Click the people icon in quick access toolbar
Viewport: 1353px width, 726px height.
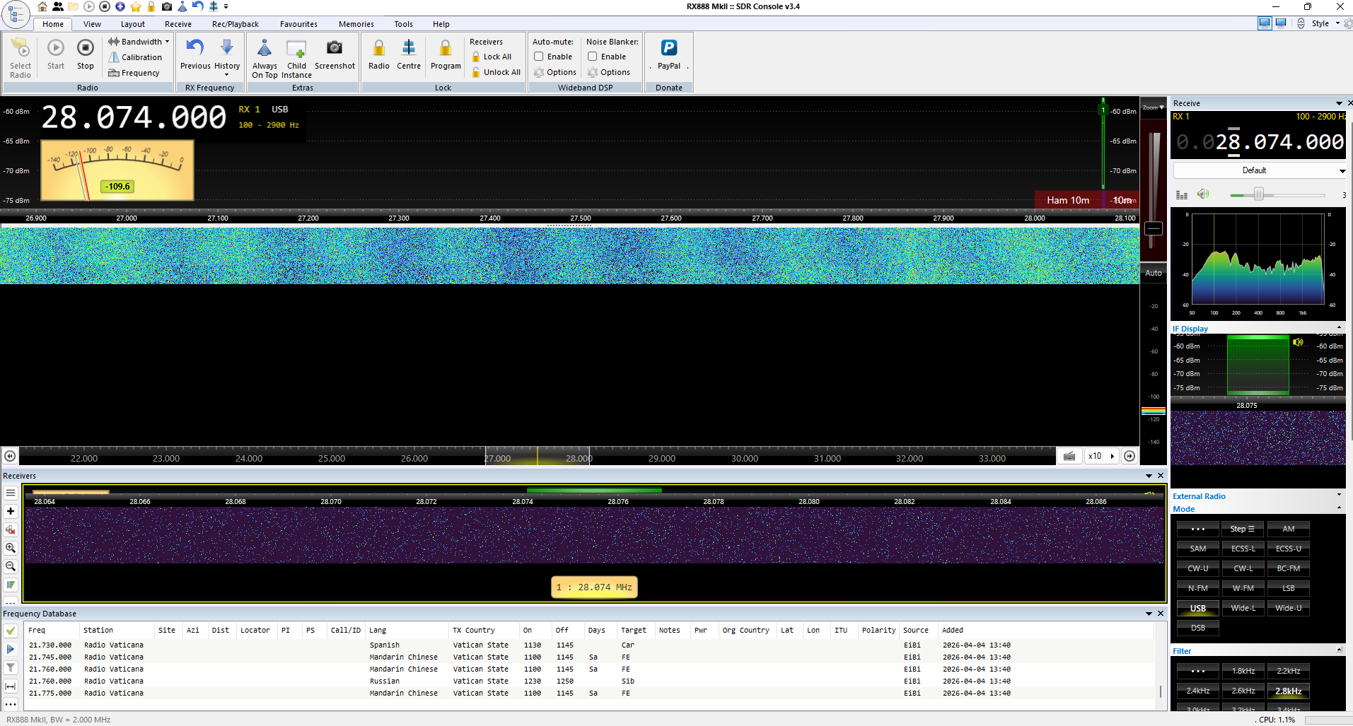(x=58, y=6)
